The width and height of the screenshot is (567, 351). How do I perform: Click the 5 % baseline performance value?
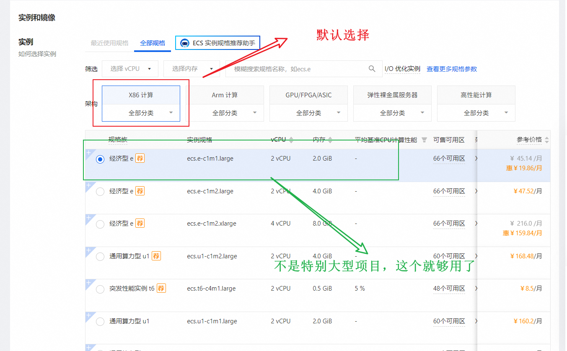360,289
